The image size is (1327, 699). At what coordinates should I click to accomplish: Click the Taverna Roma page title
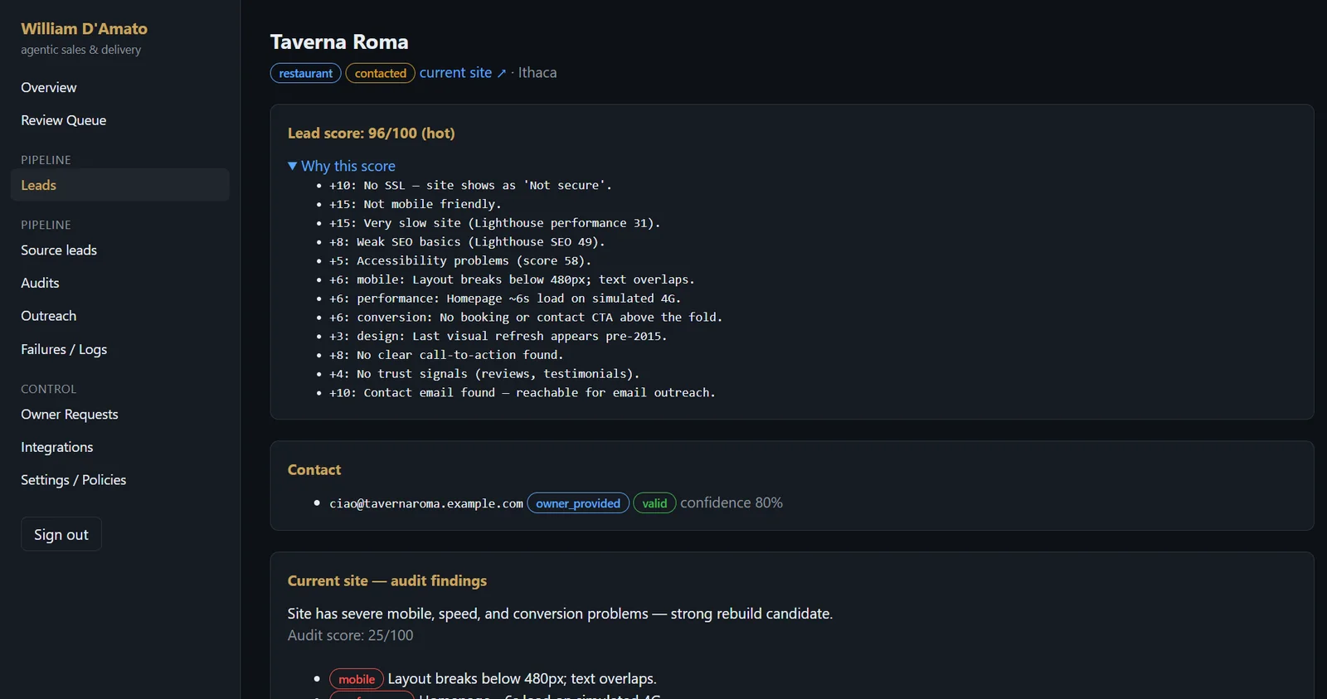(x=339, y=41)
